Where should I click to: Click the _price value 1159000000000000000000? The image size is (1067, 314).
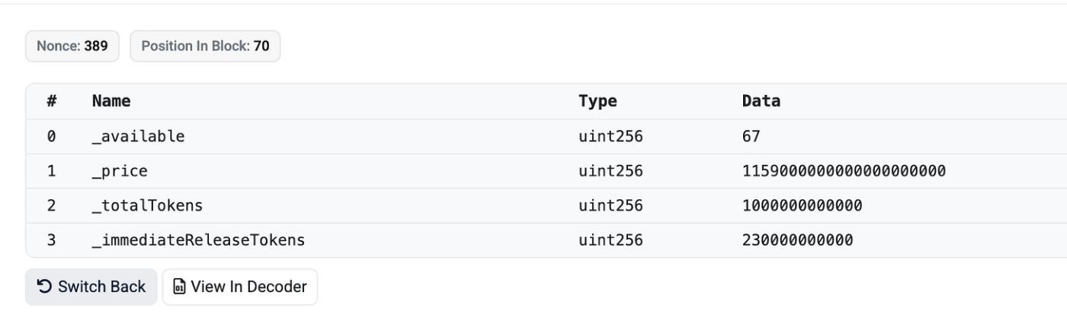(844, 171)
